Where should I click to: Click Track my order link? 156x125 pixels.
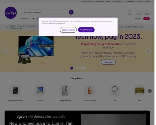99,1
